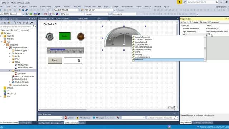The height and width of the screenshot is (129, 229).
Task: Open the <Local> target system dropdown
Action: (x=107, y=14)
